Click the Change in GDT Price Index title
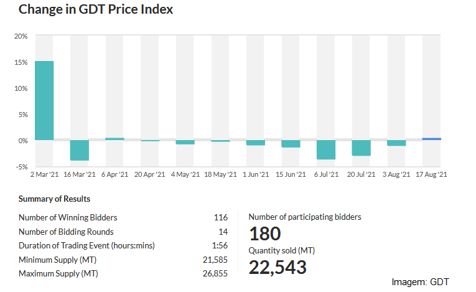Screen dimensions: 476x292 (96, 9)
